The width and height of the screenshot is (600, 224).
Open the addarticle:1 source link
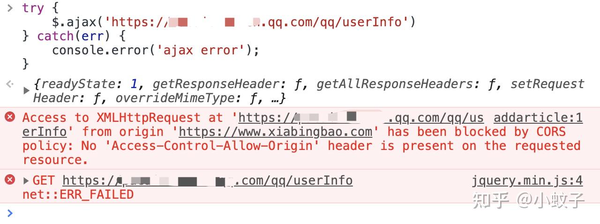click(538, 118)
